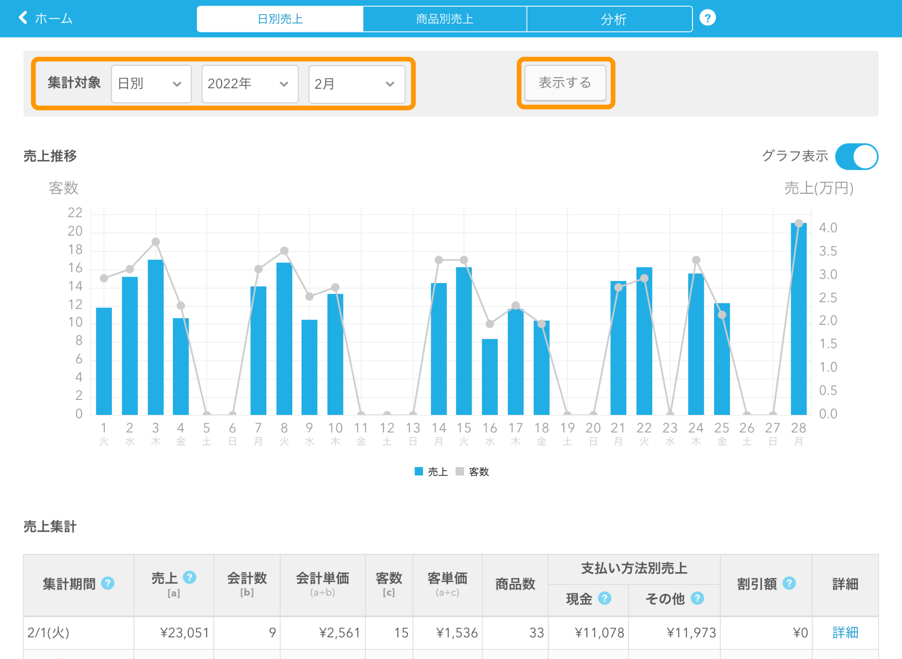Click the 売上集計 section heading

pos(50,527)
